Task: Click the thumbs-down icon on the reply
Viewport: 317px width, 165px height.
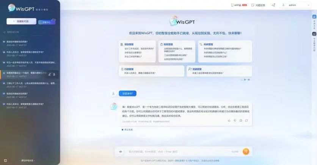Action: coord(235,121)
